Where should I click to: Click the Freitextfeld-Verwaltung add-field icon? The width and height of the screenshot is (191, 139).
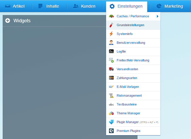click(111, 60)
